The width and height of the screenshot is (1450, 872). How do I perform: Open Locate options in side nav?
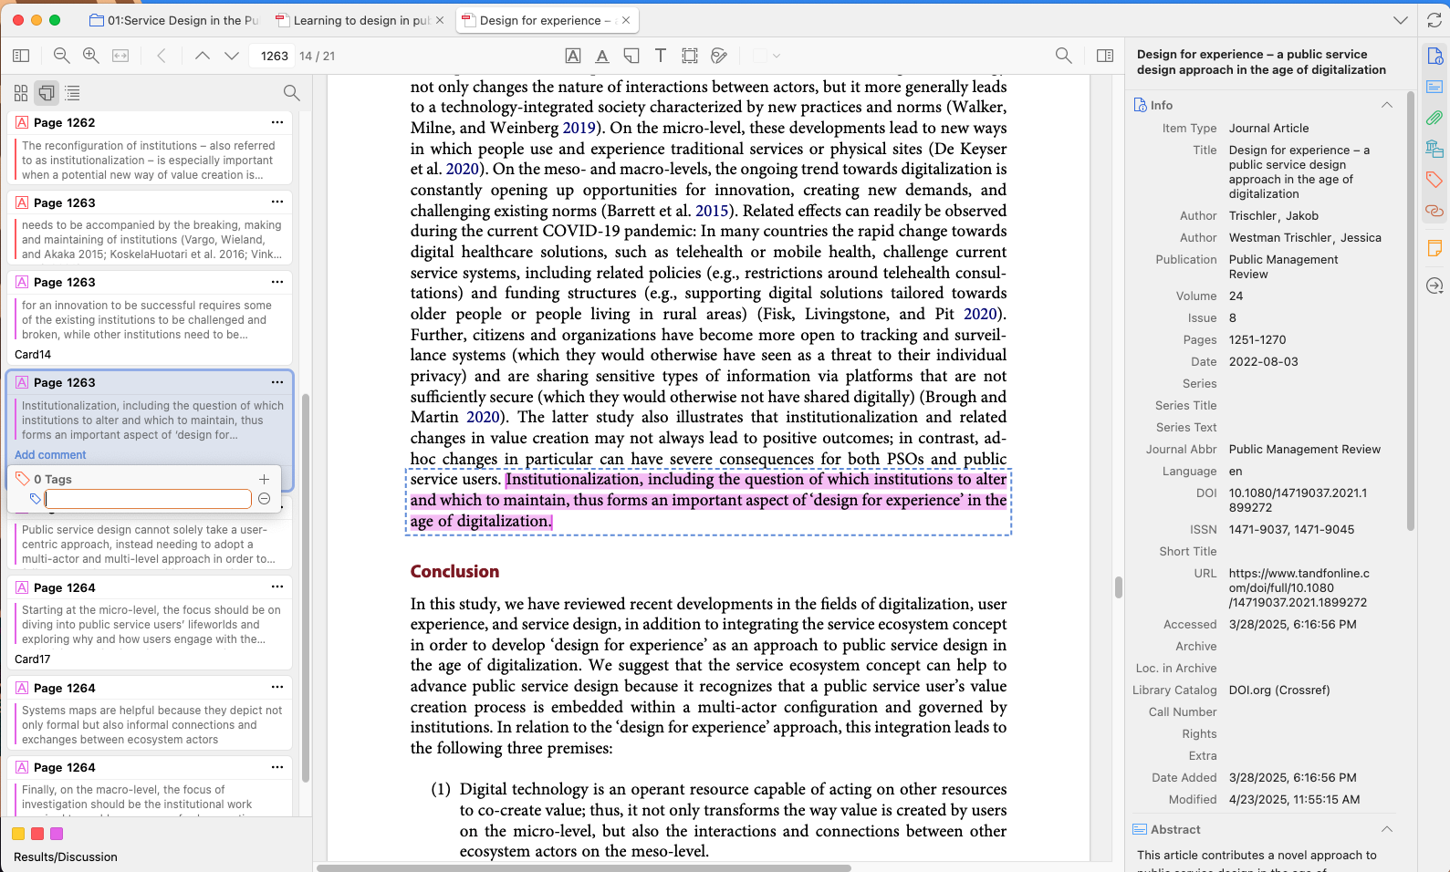tap(1434, 286)
